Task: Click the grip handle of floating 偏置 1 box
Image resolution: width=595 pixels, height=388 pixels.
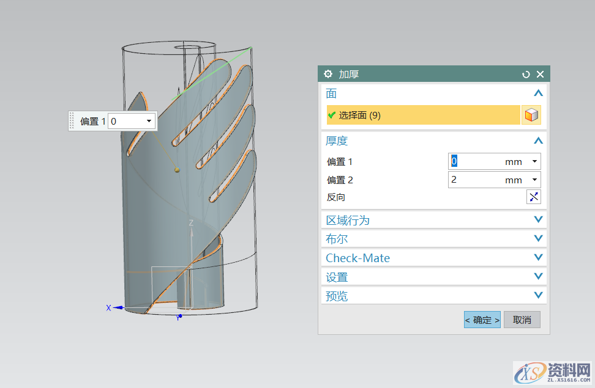Action: 72,121
